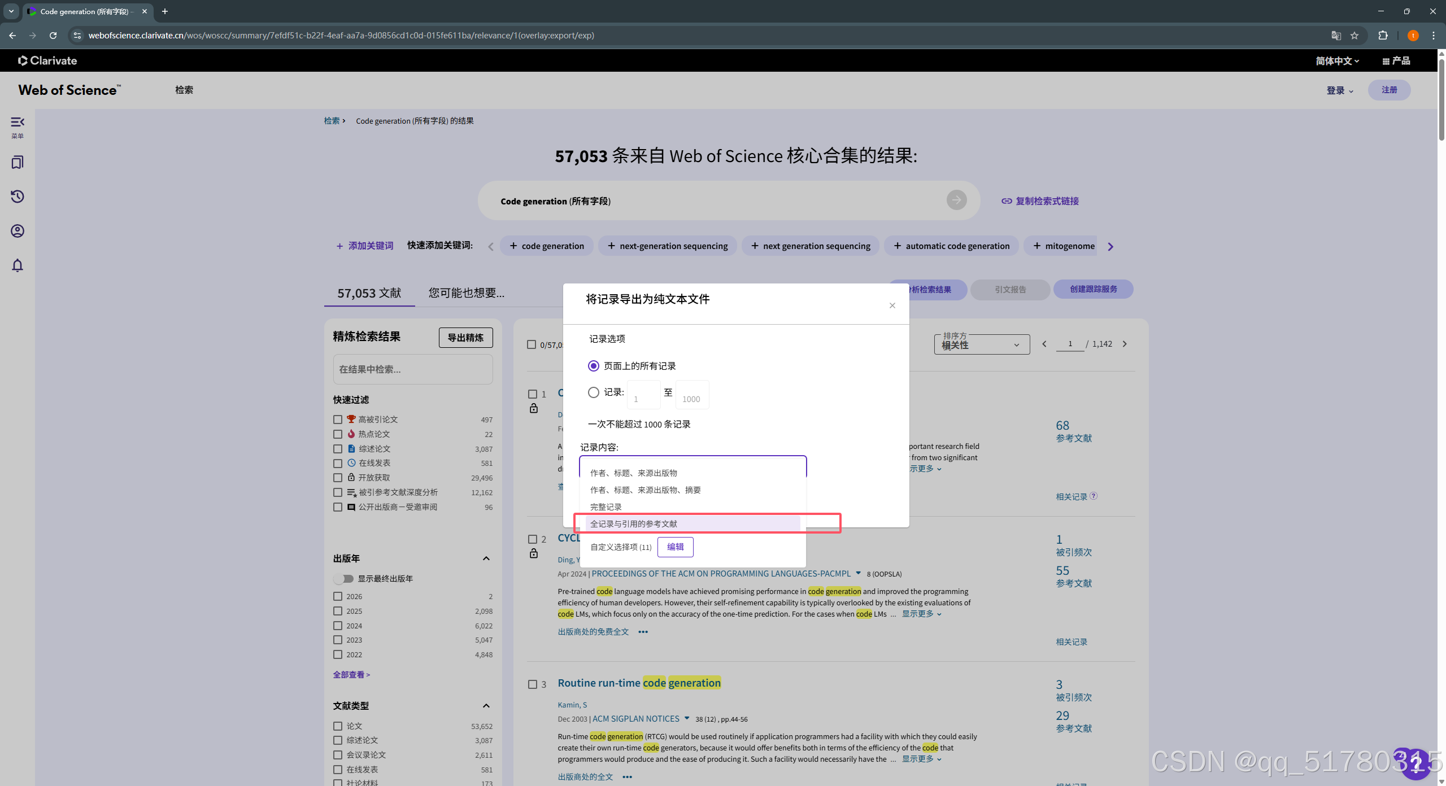Open search history icon in sidebar
The width and height of the screenshot is (1446, 786).
pyautogui.click(x=18, y=197)
